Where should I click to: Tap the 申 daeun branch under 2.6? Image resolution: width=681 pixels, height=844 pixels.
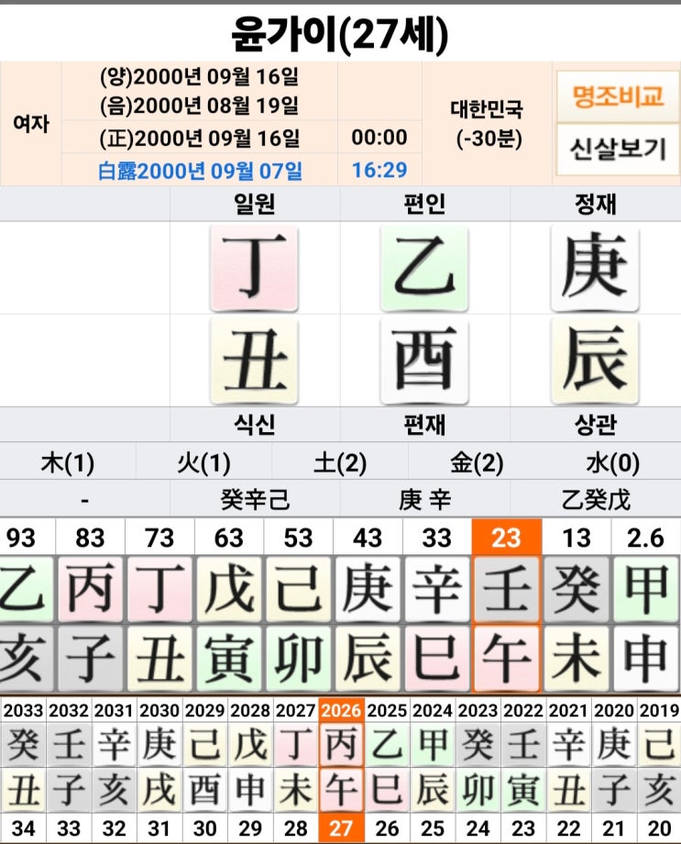coord(645,658)
